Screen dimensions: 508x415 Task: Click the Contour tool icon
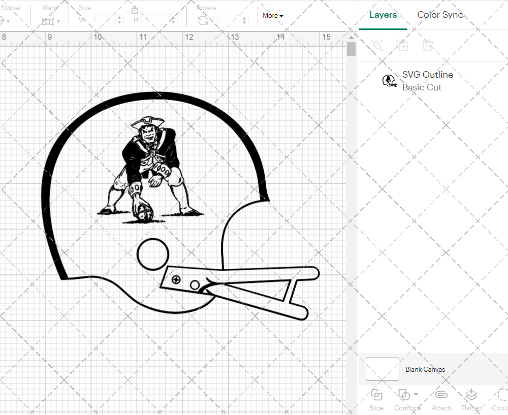coord(502,395)
